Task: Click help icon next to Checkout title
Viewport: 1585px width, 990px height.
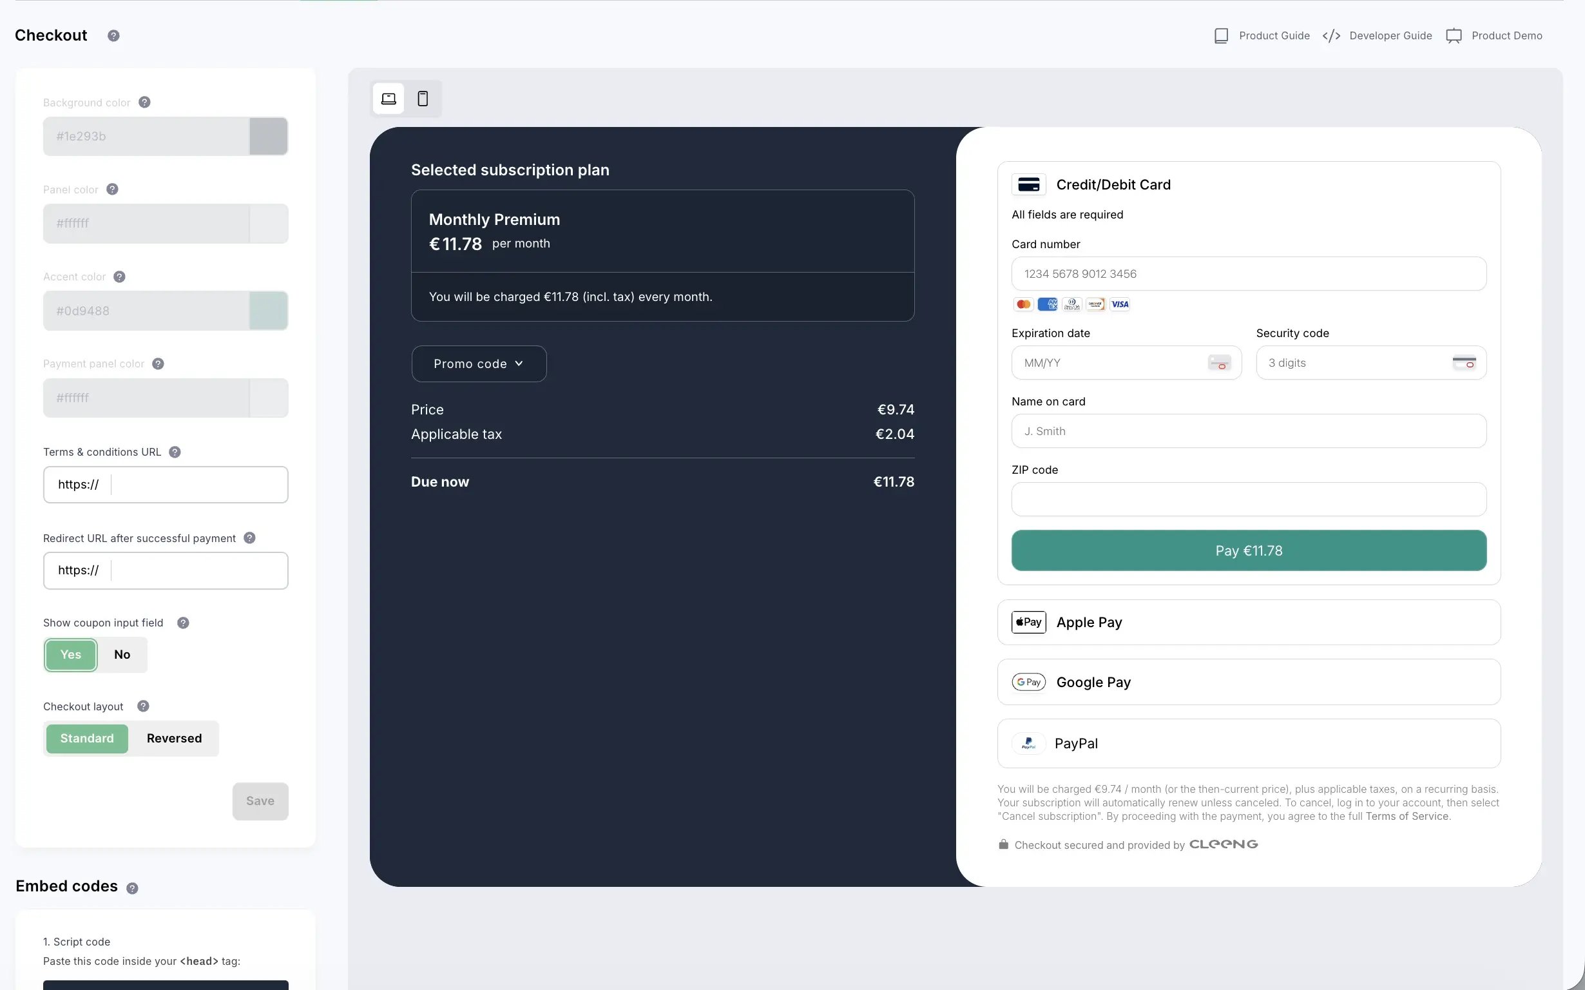Action: click(x=114, y=36)
